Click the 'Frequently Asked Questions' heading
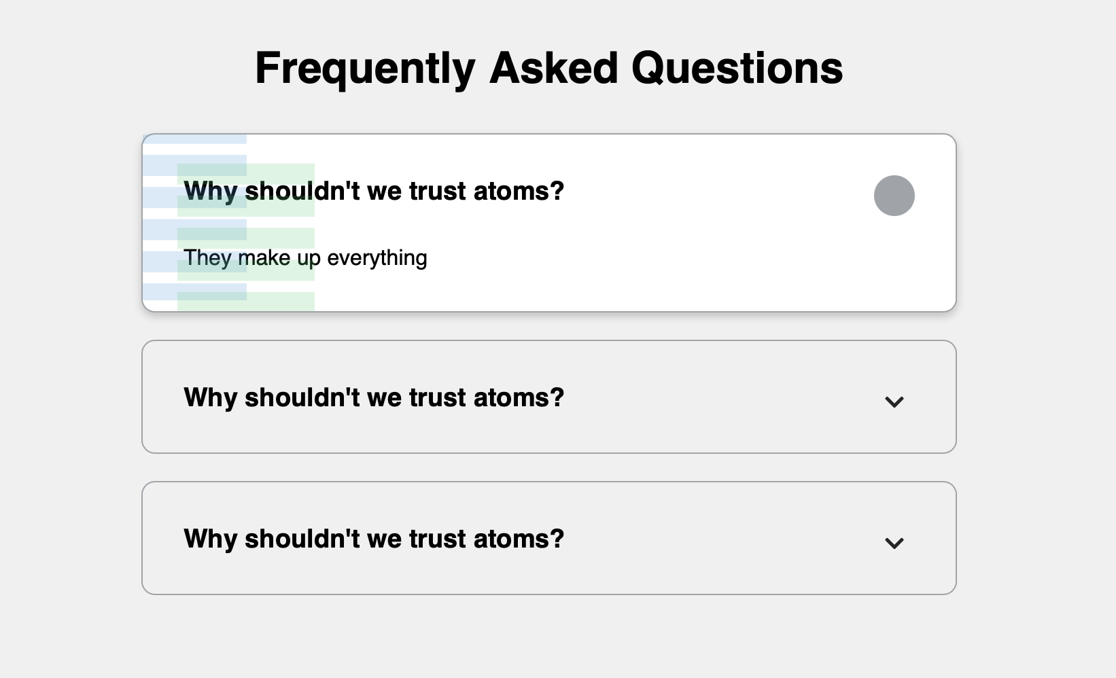1116x678 pixels. tap(548, 68)
